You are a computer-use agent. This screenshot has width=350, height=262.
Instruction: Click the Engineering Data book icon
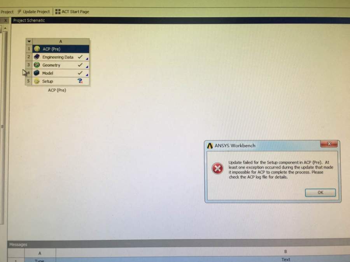[x=37, y=57]
